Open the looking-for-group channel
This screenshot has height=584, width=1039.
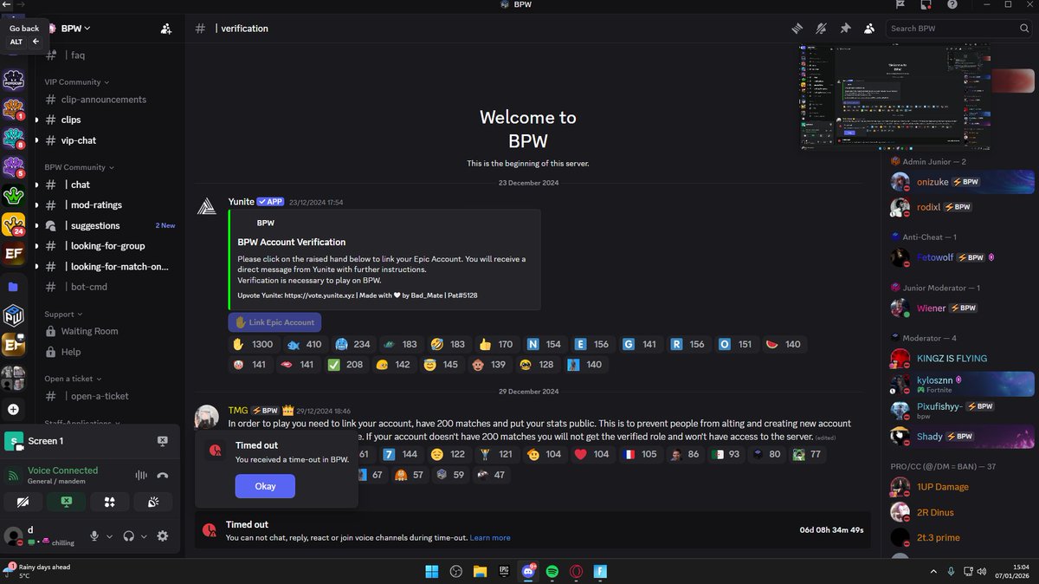coord(107,246)
